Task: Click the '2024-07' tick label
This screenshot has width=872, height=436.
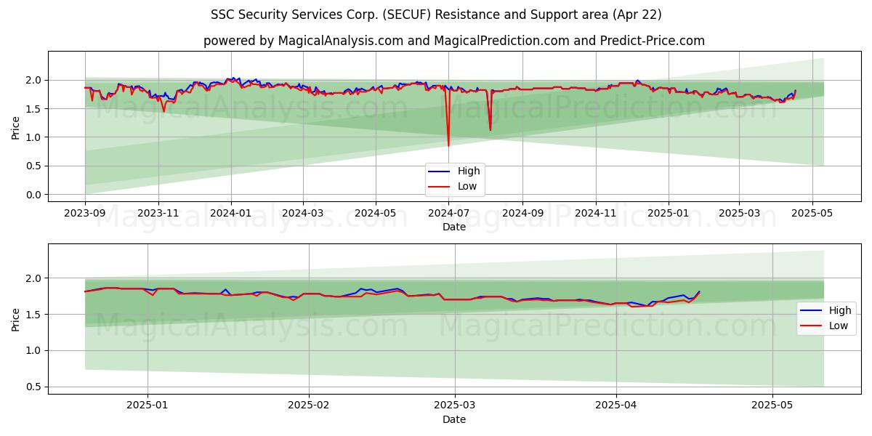Action: point(448,213)
